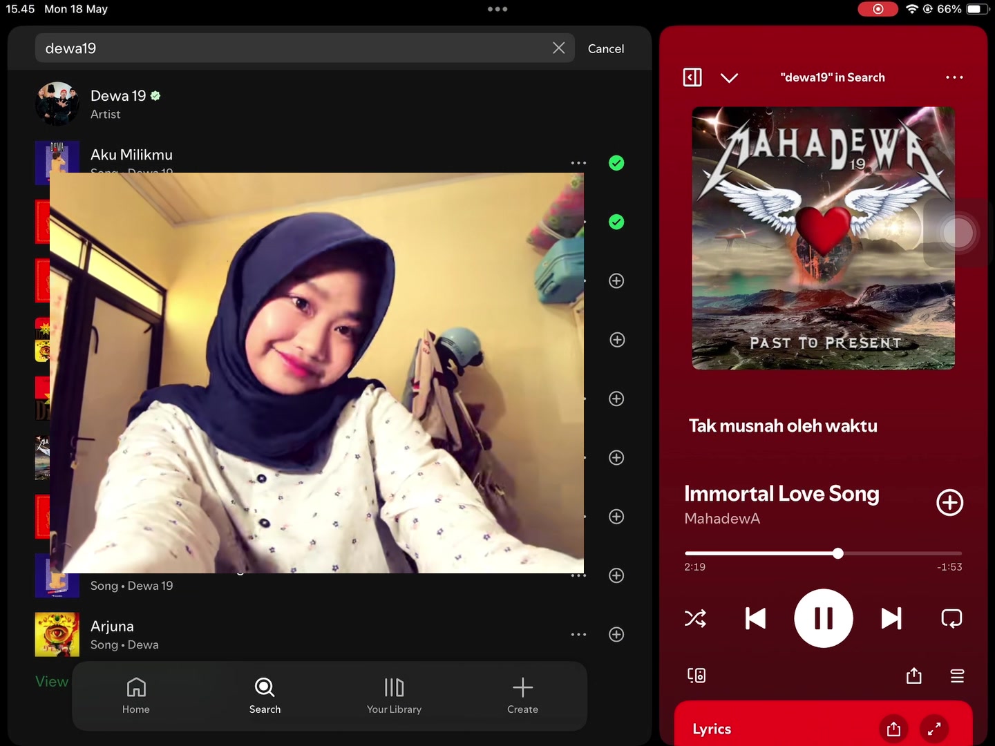Tap the screen recording indicator
The image size is (995, 746).
[878, 9]
